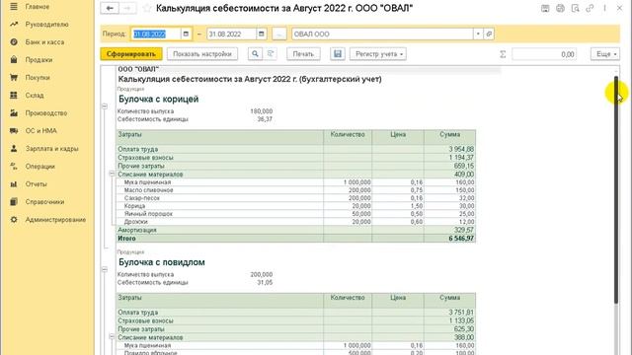Collapse the Булочка с корицей group
632x355 pixels.
click(x=105, y=106)
